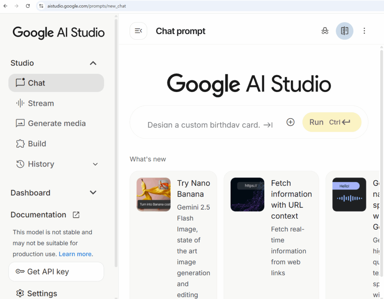Open the Documentation external link icon
This screenshot has width=384, height=299.
tap(76, 215)
